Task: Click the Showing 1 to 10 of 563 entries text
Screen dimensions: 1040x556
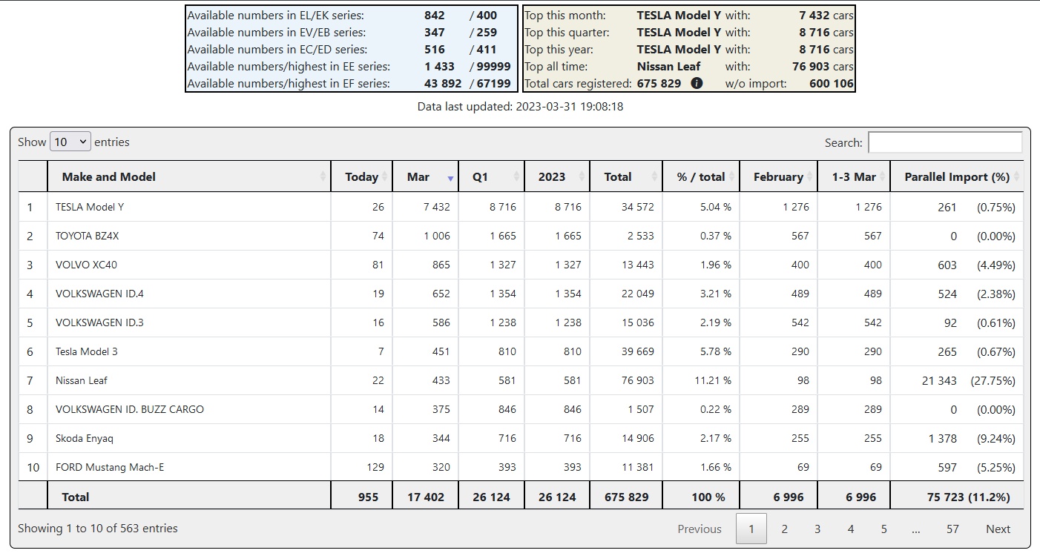Action: [x=98, y=528]
